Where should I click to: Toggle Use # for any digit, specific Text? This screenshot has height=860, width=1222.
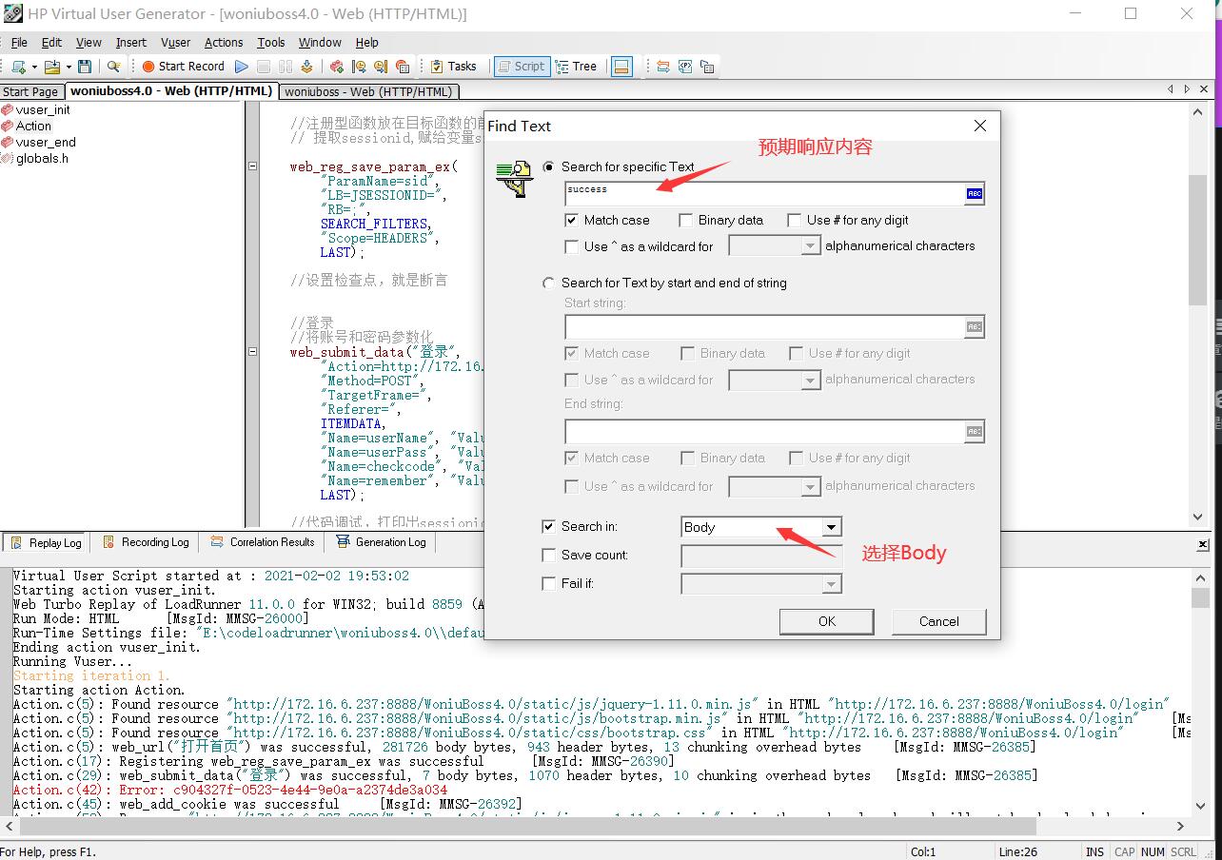[794, 220]
